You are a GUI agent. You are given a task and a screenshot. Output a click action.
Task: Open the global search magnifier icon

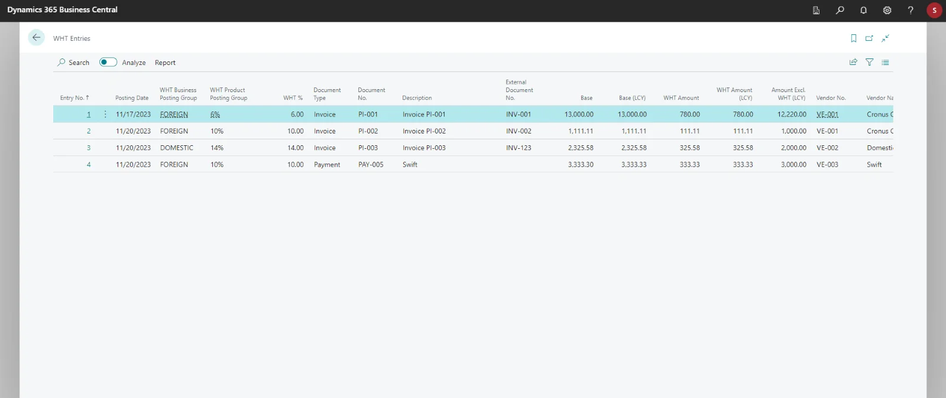click(x=840, y=10)
